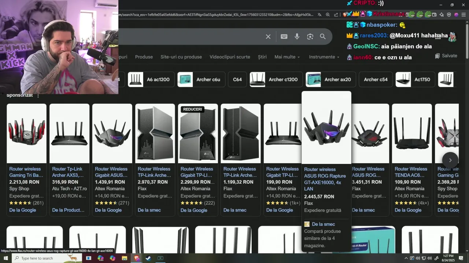Open the Leo AI sparkle icon

pyautogui.click(x=442, y=15)
